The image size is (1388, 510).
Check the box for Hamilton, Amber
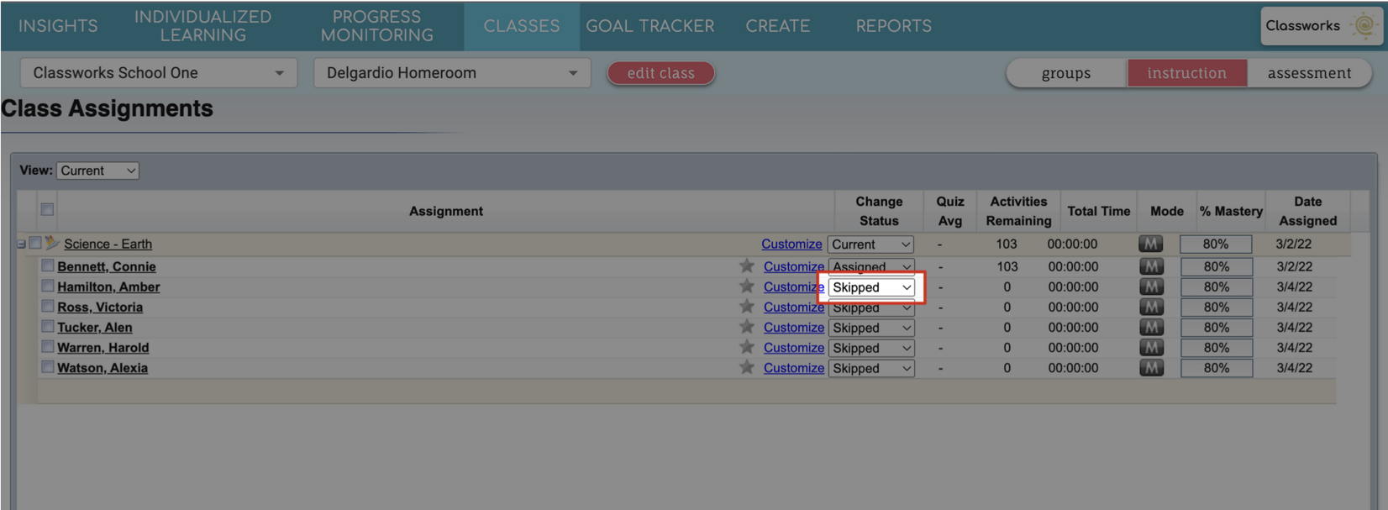click(x=48, y=286)
